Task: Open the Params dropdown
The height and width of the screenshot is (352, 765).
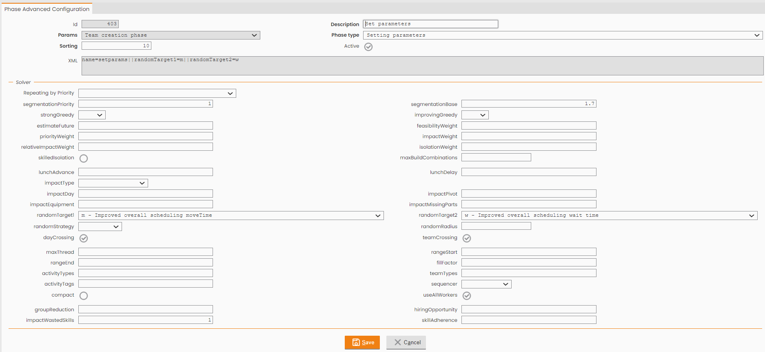Action: 171,35
